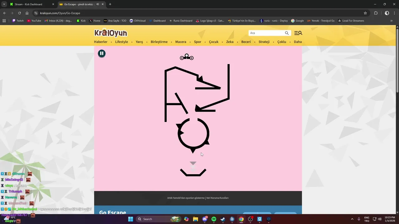Open the Spor games category
The height and width of the screenshot is (224, 399).
click(x=198, y=42)
